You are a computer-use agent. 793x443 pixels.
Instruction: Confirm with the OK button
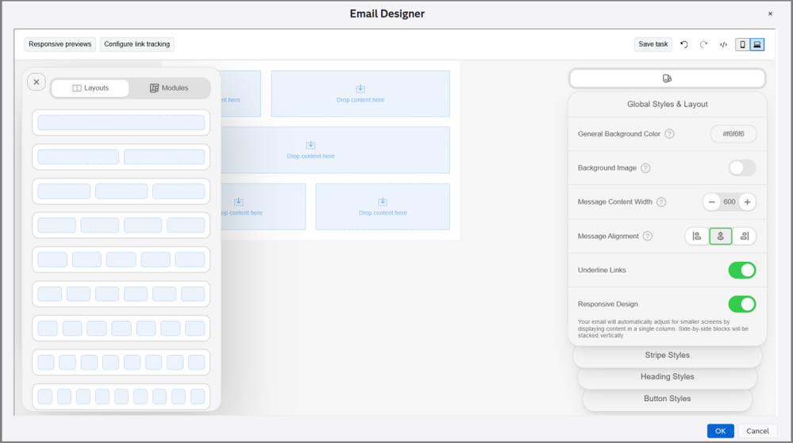pos(720,431)
